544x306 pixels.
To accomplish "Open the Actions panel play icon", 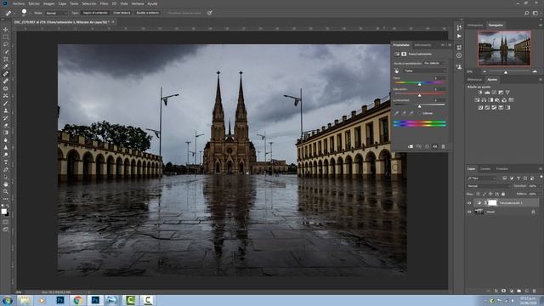I will tap(459, 36).
